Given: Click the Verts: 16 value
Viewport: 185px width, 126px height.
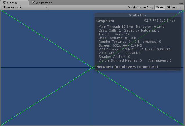Looking at the screenshot, I should click(x=122, y=34).
